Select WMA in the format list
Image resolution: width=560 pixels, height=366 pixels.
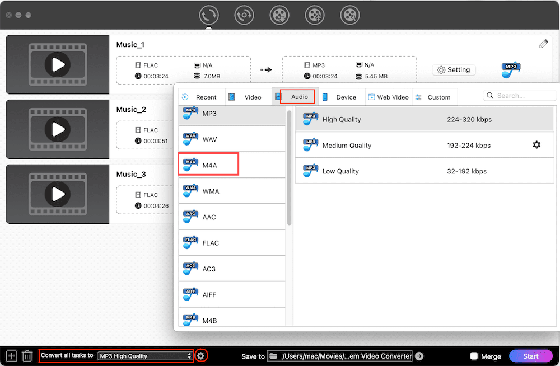pos(232,191)
